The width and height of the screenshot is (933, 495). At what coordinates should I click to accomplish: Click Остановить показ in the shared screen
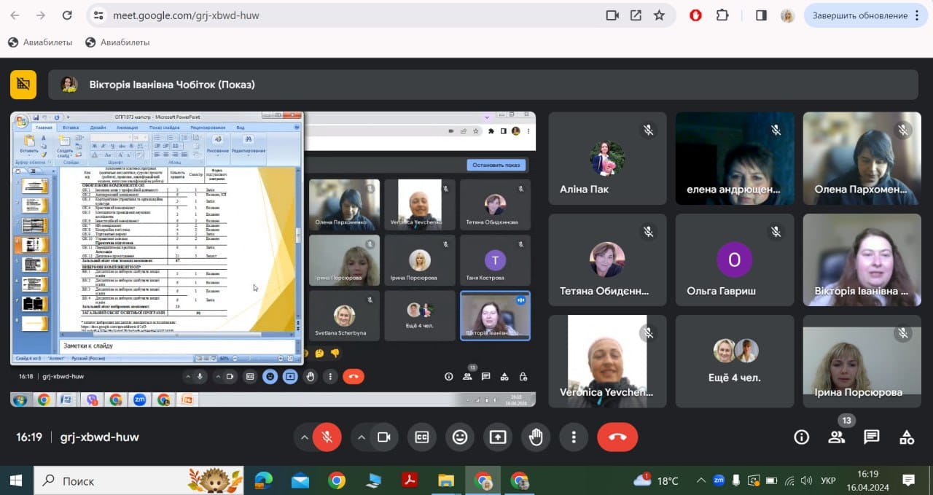(x=496, y=165)
